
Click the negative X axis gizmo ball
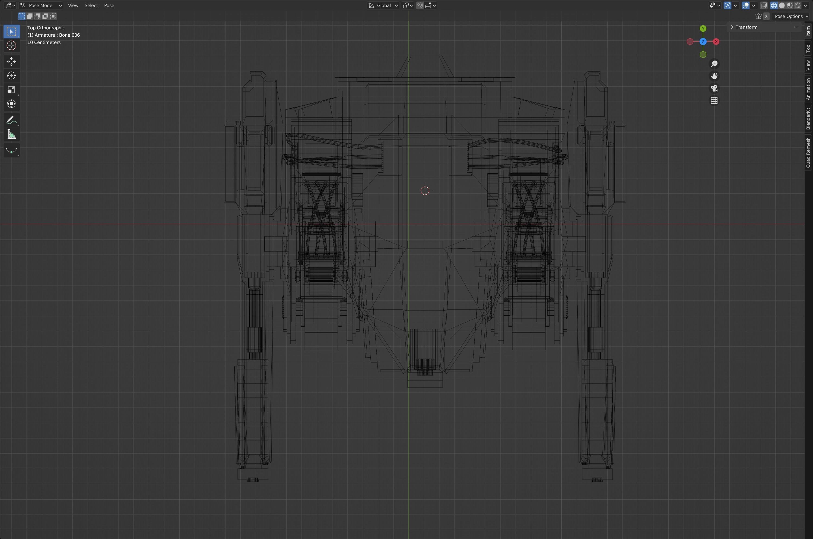coord(690,42)
